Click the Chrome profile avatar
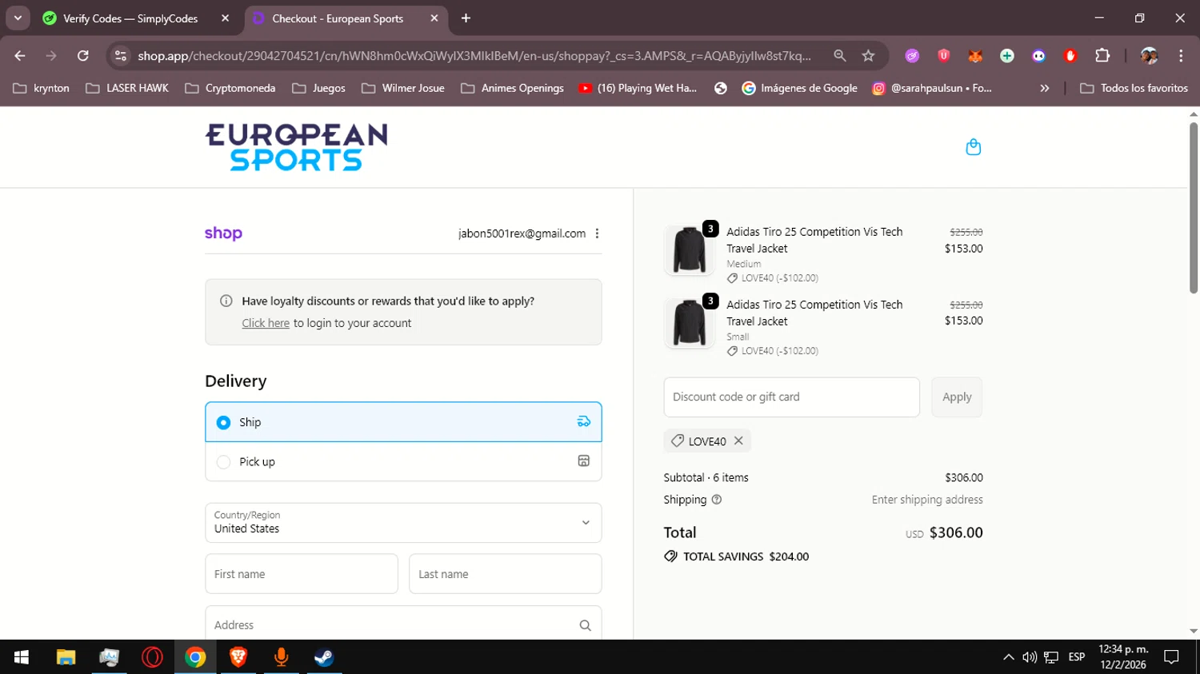Screen dimensions: 1200x674 pos(1149,55)
